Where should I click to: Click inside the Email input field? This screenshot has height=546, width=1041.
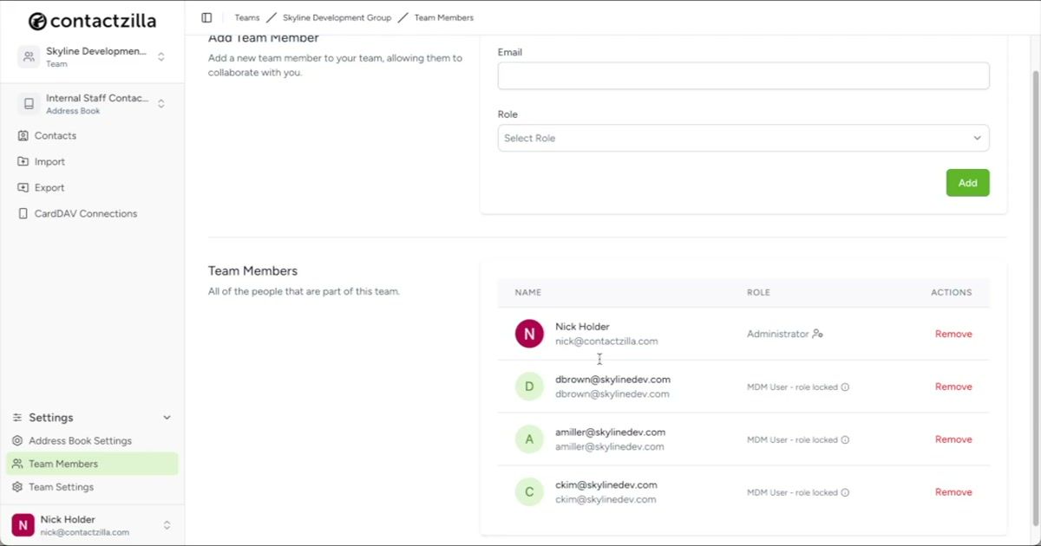tap(743, 75)
